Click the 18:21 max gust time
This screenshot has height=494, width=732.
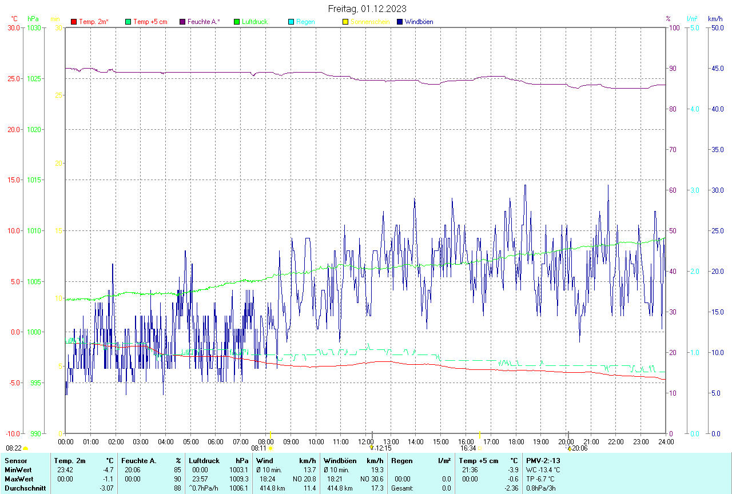pyautogui.click(x=336, y=479)
